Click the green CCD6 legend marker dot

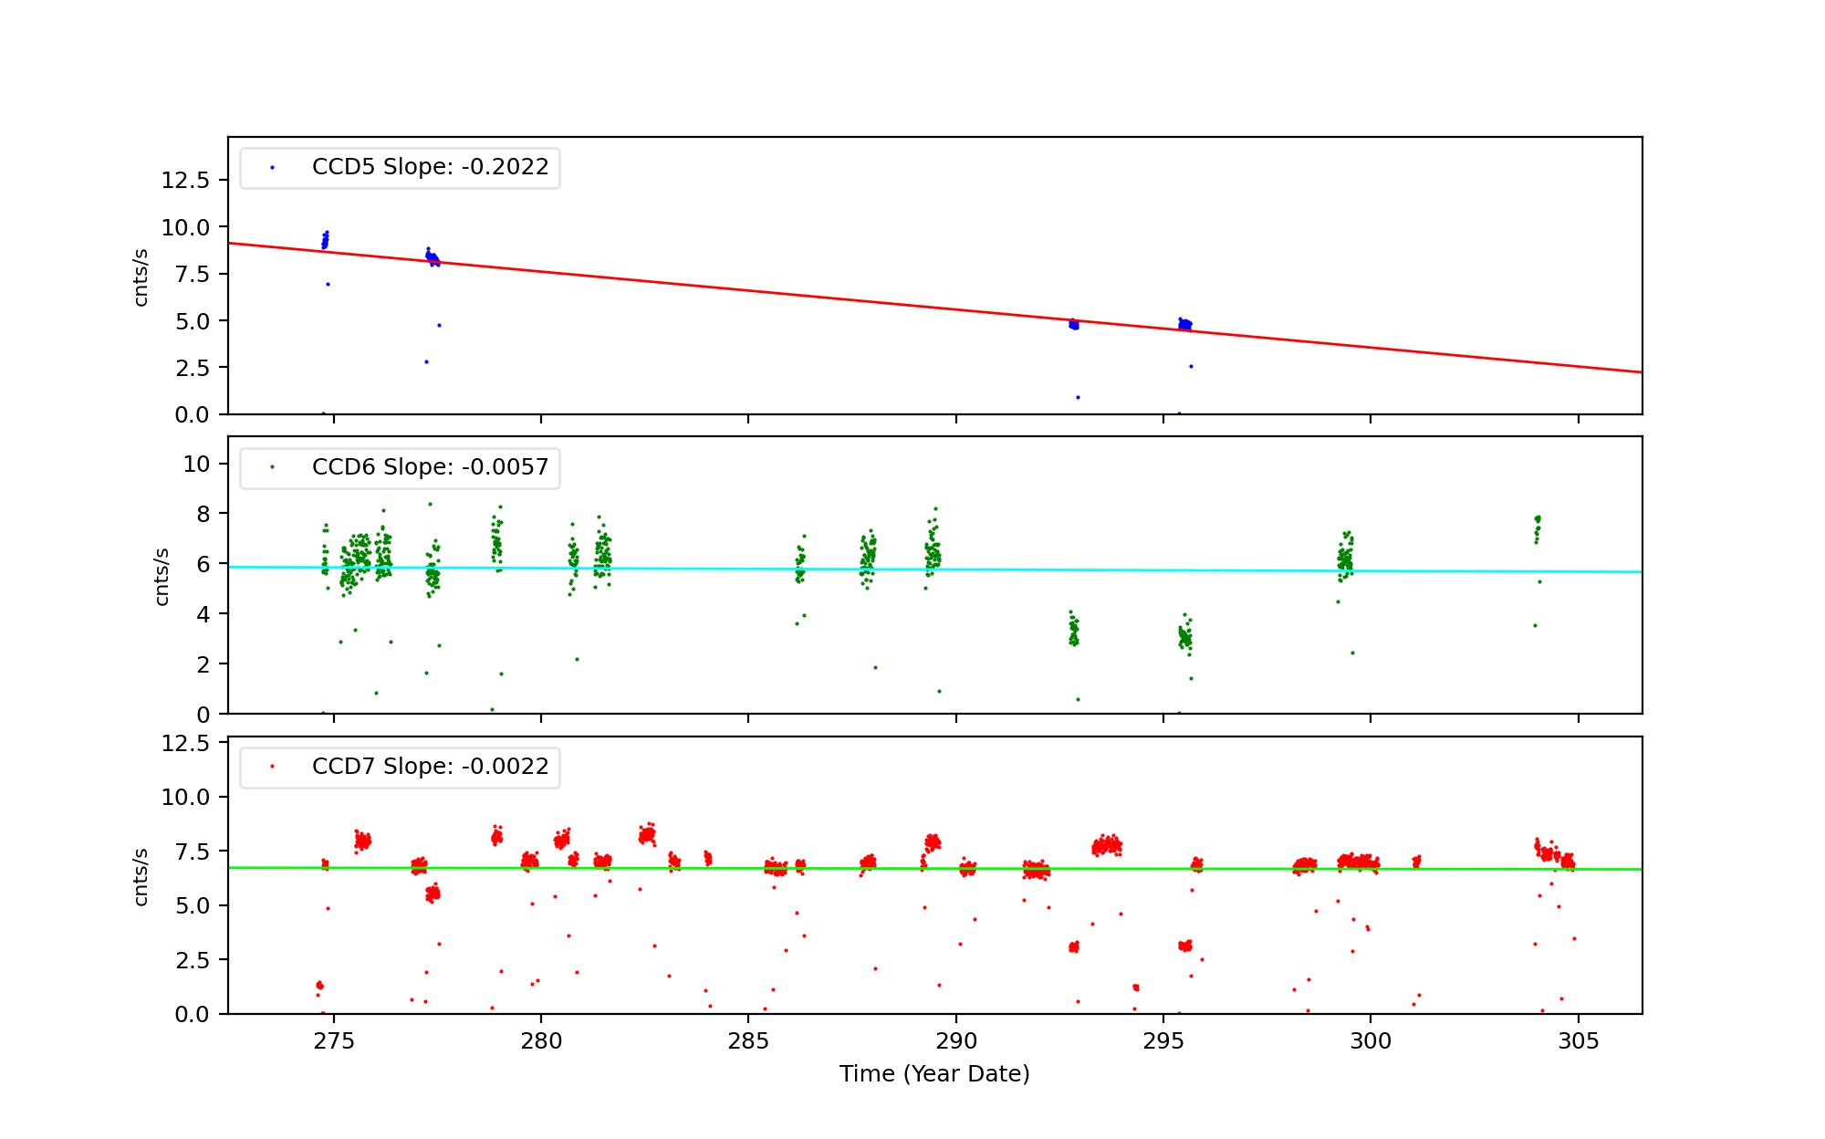click(272, 467)
